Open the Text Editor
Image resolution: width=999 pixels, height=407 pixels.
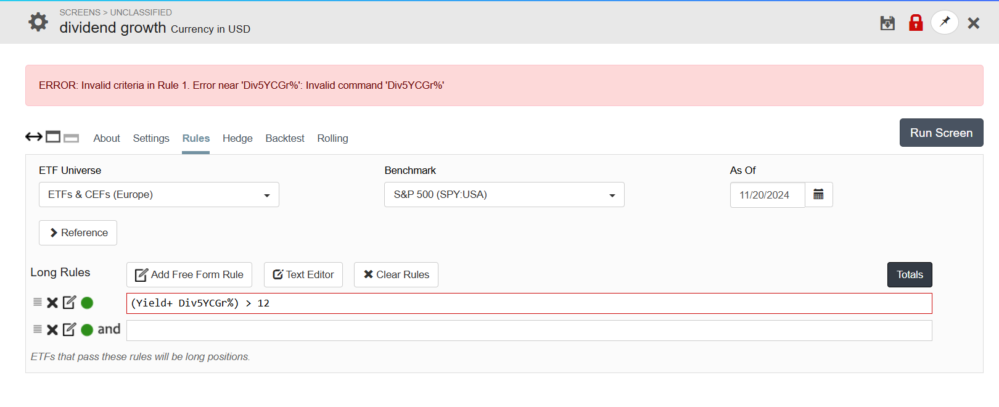click(303, 275)
